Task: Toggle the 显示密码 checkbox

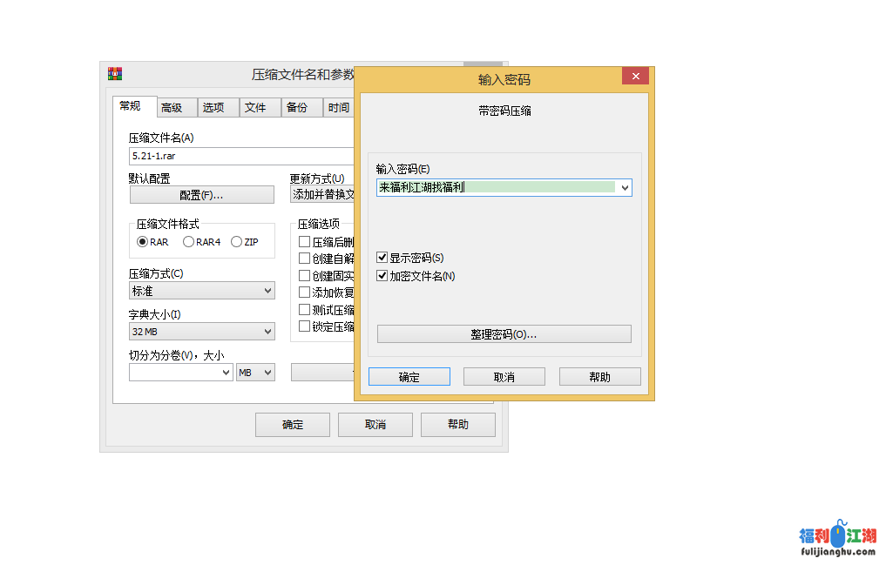Action: pyautogui.click(x=382, y=258)
